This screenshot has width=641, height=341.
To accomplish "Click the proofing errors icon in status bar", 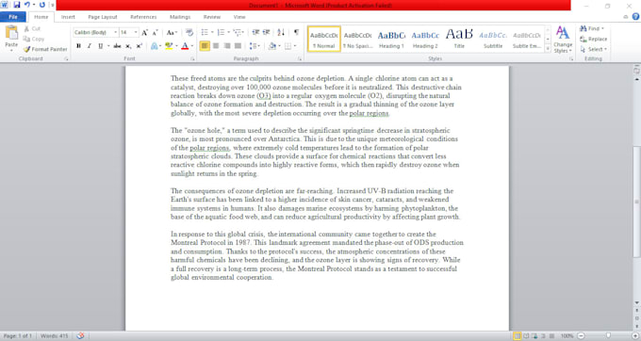I will click(80, 335).
